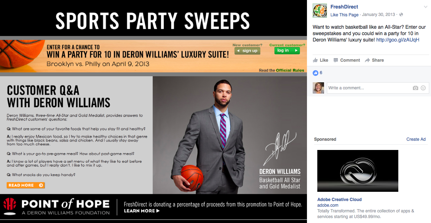Screen dimensions: 431x223
Task: Open the emoji smiley picker
Action: click(x=423, y=88)
